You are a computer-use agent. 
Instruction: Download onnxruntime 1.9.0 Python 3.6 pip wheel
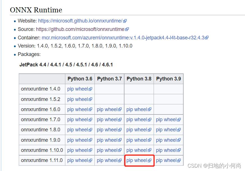pyautogui.click(x=80, y=140)
